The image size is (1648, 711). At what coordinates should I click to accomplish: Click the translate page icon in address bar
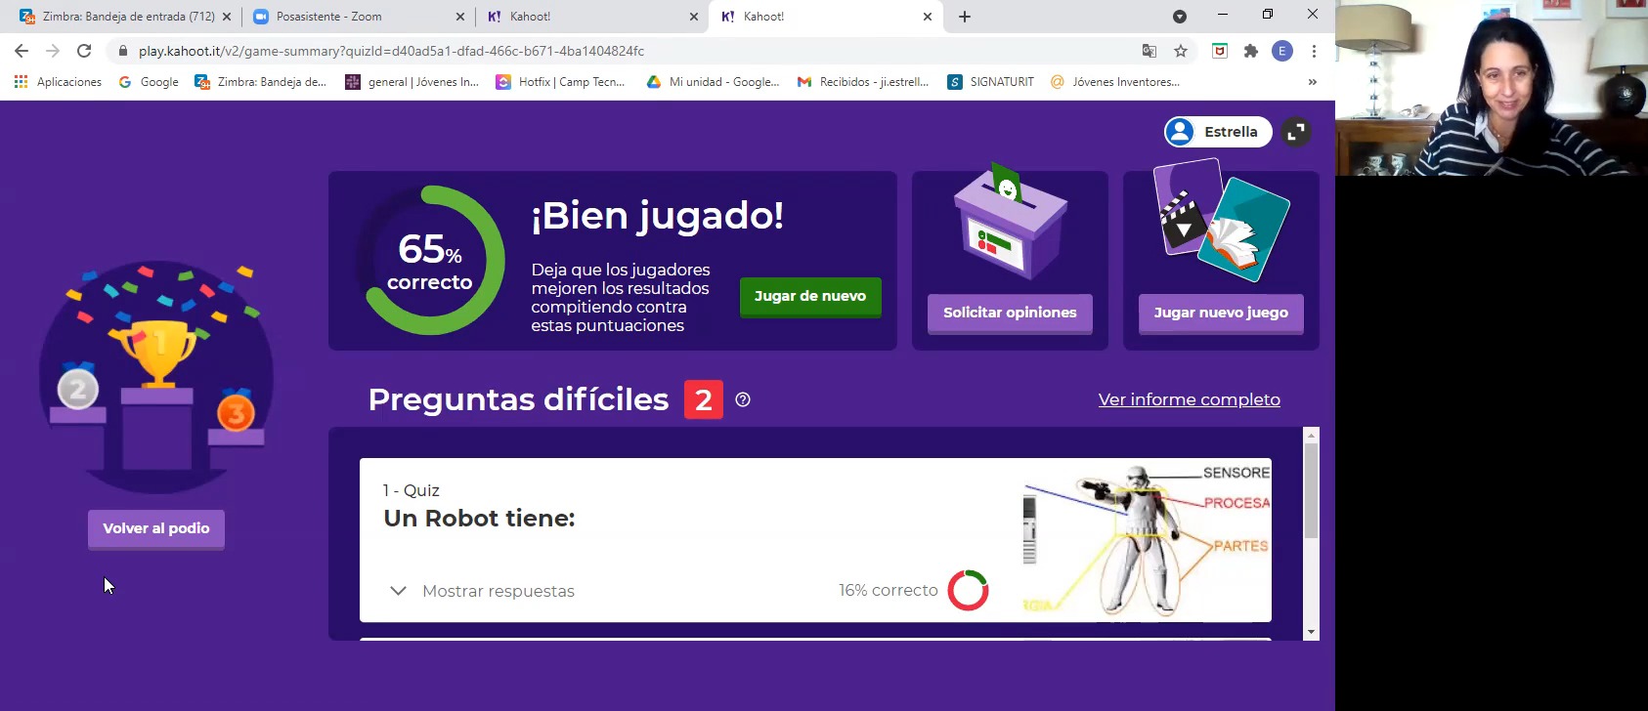pyautogui.click(x=1149, y=51)
